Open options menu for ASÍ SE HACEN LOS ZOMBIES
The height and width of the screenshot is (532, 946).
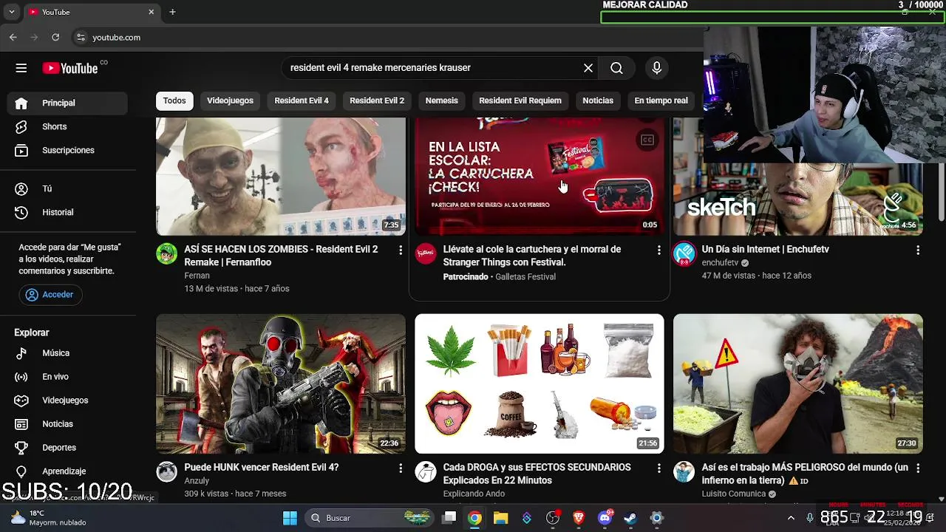[x=401, y=250]
